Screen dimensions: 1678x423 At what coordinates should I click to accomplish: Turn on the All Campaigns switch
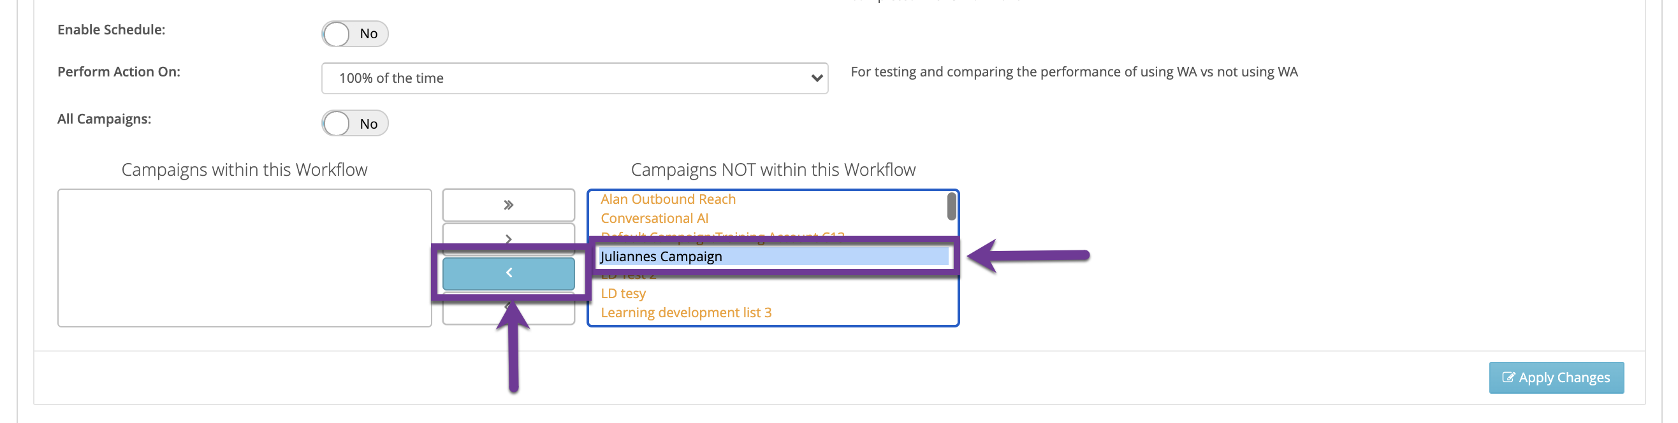[x=354, y=124]
